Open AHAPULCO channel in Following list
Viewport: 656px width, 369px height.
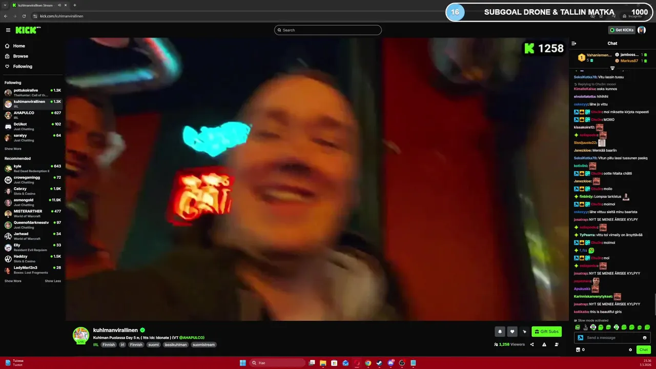click(32, 115)
